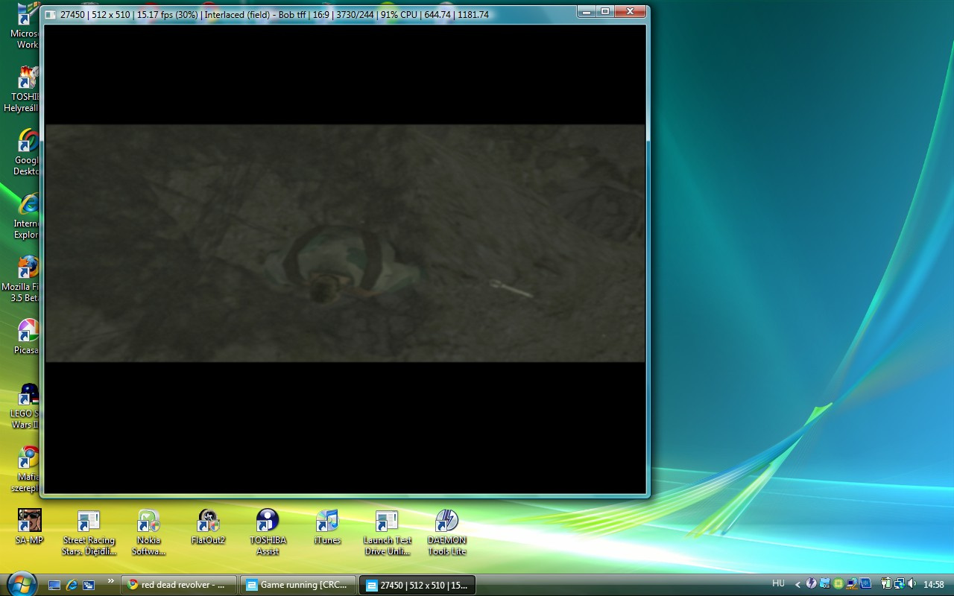
Task: Open the volume speaker tray icon
Action: coord(912,584)
